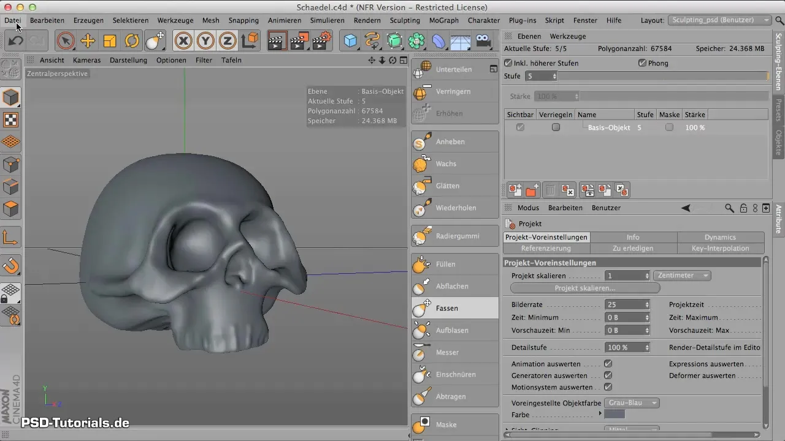Image resolution: width=785 pixels, height=441 pixels.
Task: Open the Layout Sculpting_psd dropdown
Action: coord(719,20)
